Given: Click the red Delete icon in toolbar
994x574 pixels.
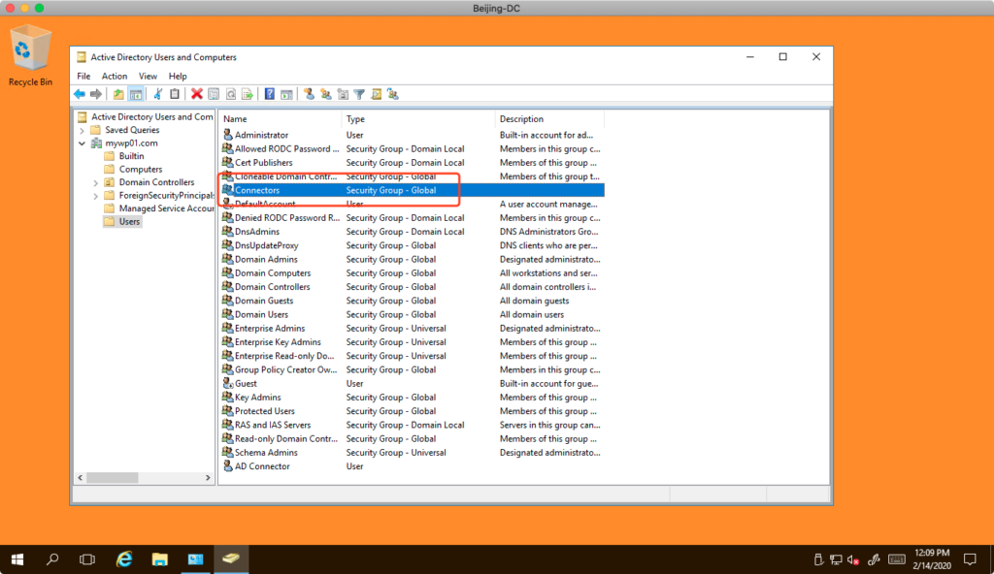Looking at the screenshot, I should pos(197,94).
